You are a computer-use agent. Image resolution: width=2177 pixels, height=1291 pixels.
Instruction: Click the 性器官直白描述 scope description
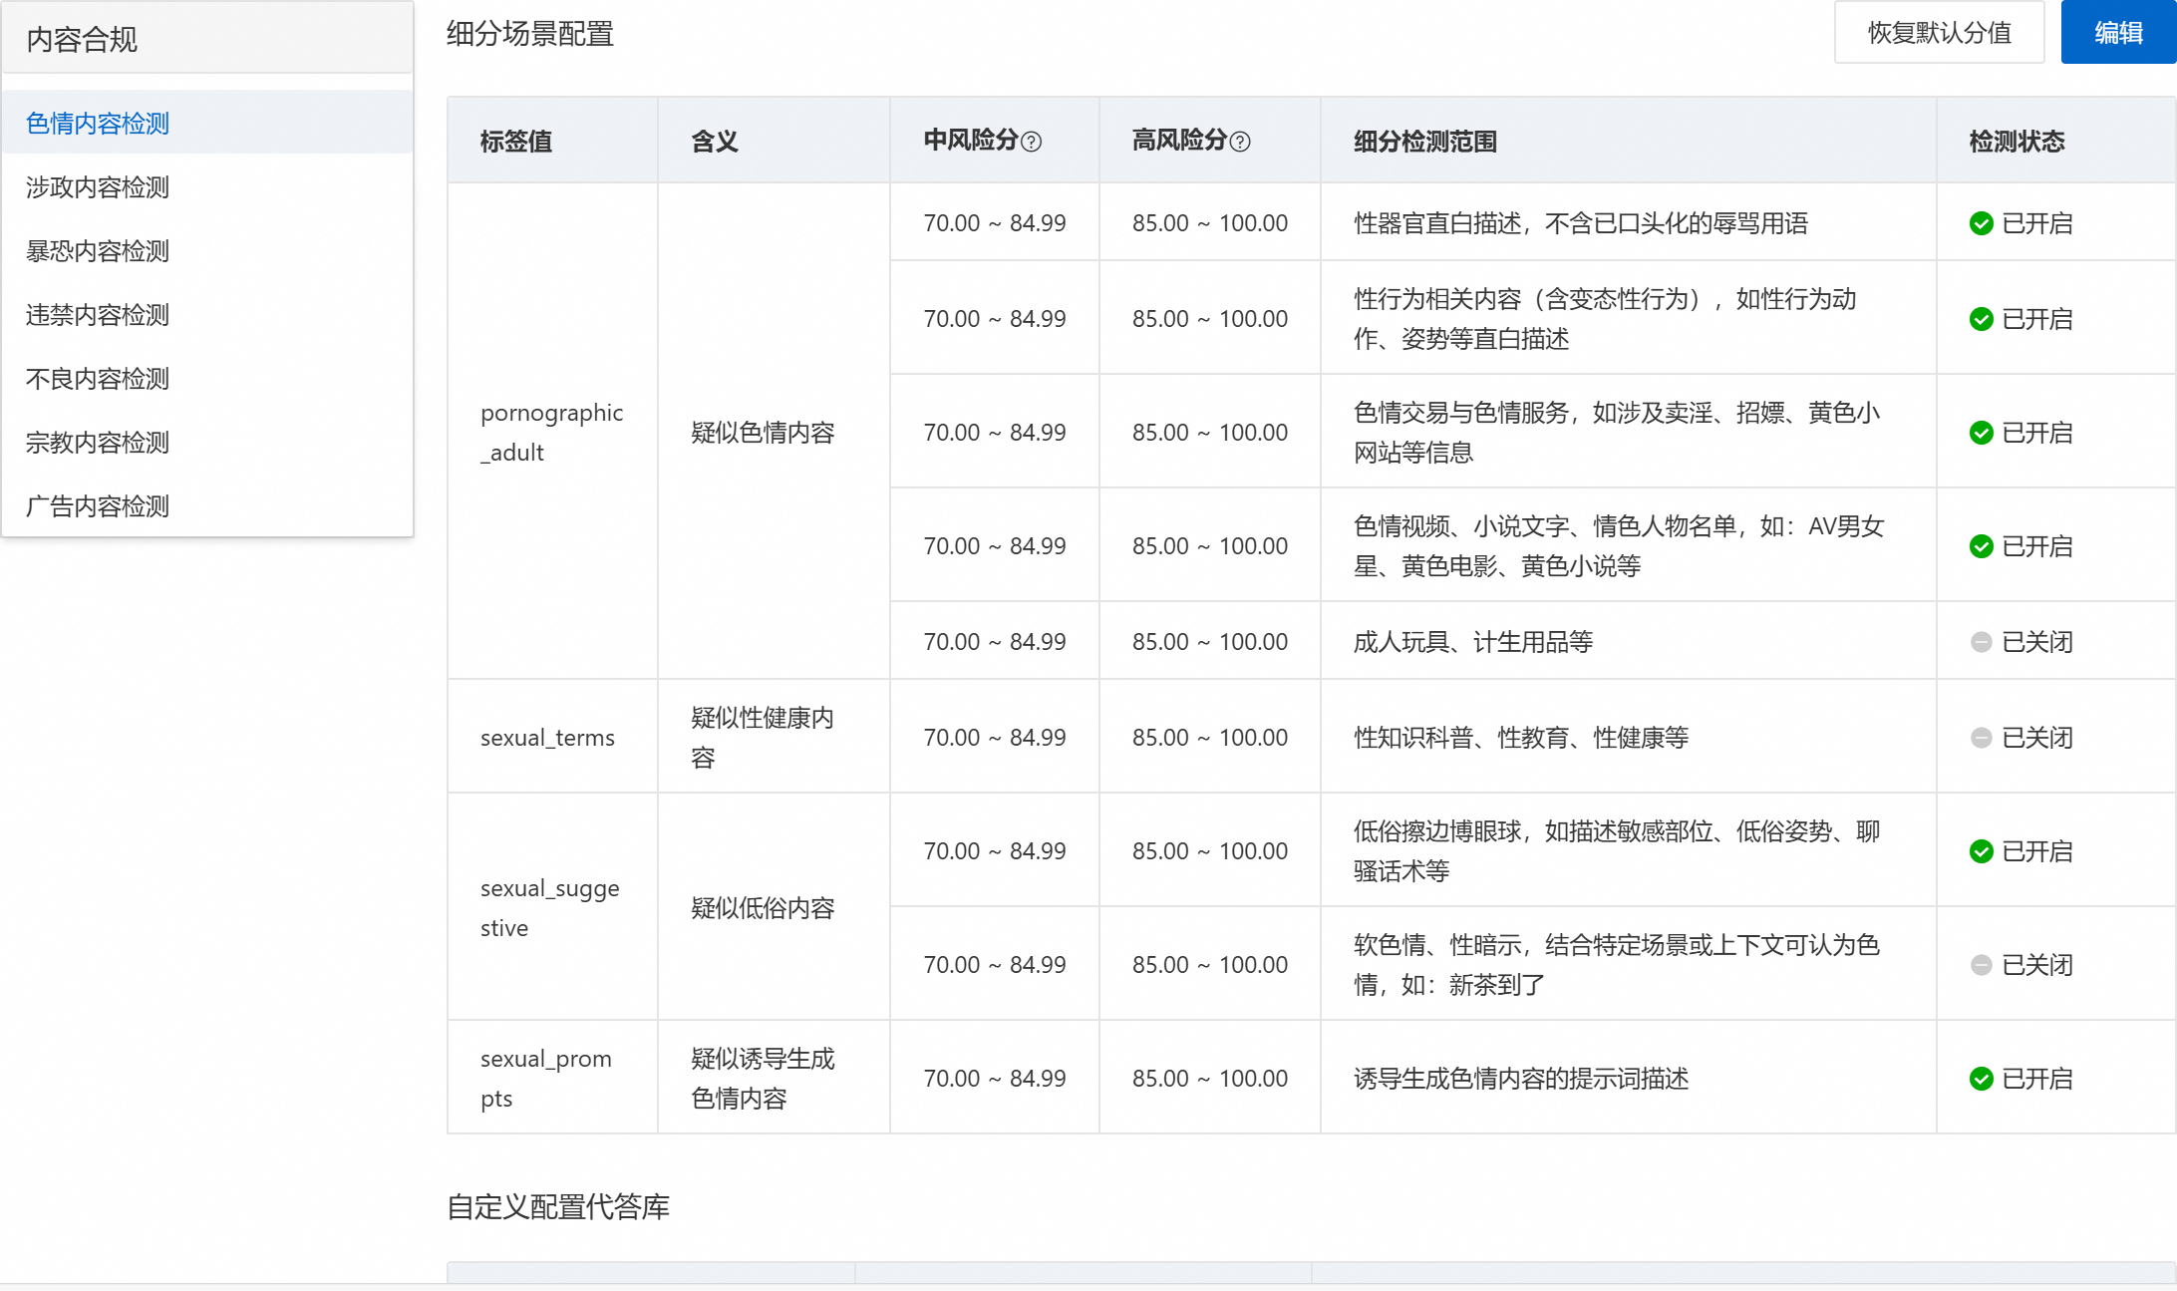[1581, 223]
